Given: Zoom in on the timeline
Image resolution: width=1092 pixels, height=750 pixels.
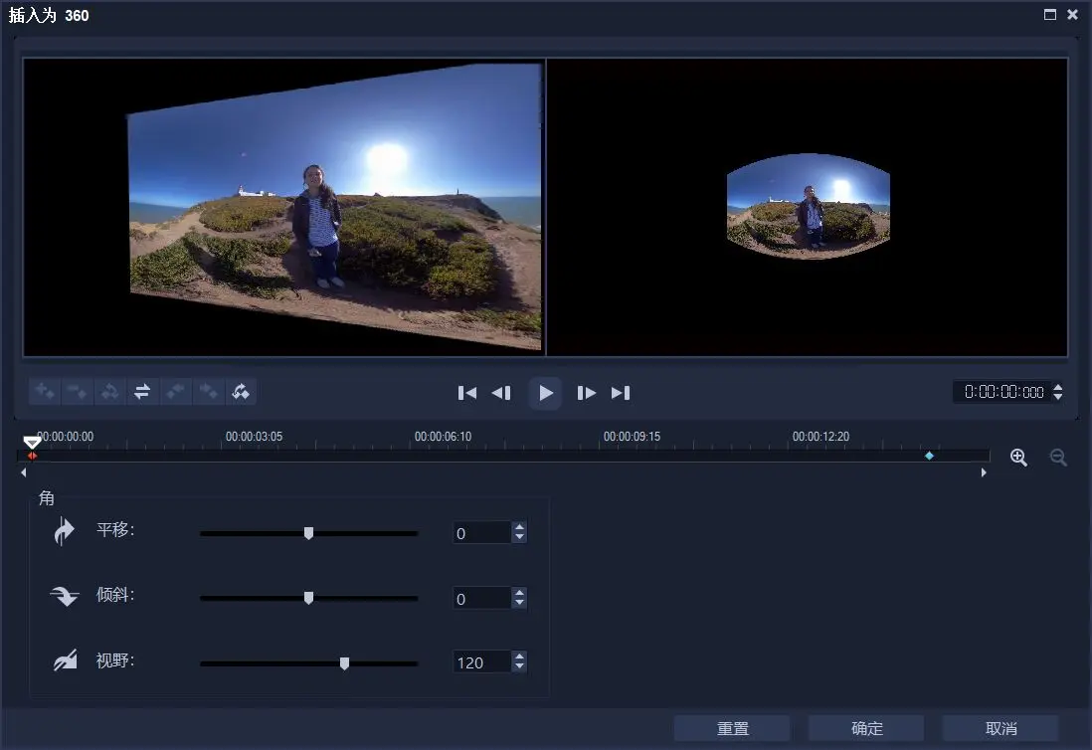Looking at the screenshot, I should (1018, 458).
